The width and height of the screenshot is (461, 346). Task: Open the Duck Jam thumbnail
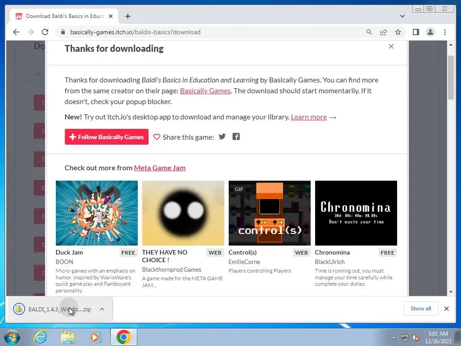(x=97, y=213)
